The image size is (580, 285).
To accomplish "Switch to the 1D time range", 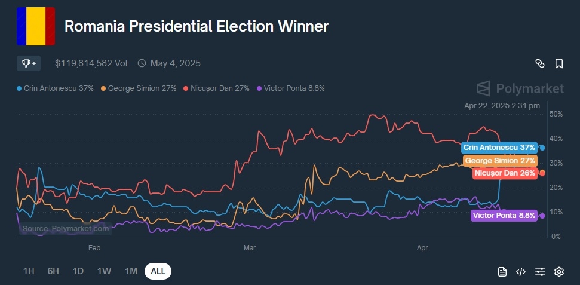I will (78, 271).
